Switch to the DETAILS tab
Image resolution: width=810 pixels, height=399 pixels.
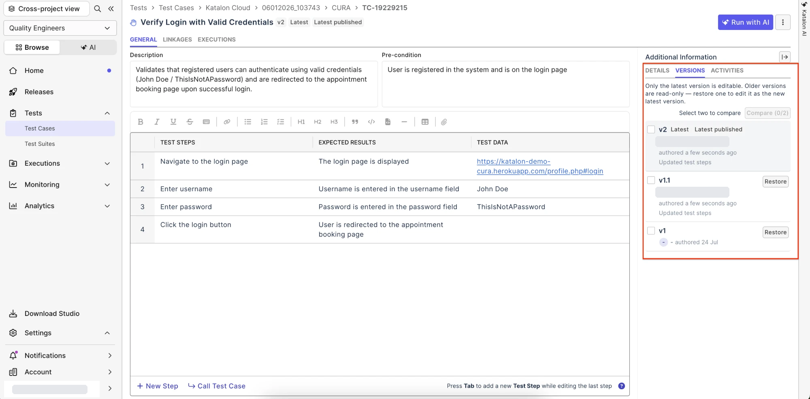click(x=657, y=70)
